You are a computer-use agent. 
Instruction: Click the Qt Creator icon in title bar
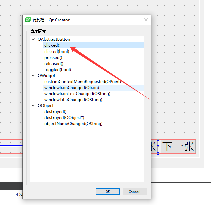28,20
